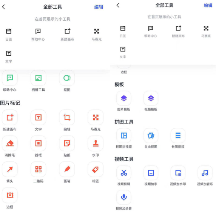Open 相册工具 tool
216x213 pixels.
(x=38, y=78)
